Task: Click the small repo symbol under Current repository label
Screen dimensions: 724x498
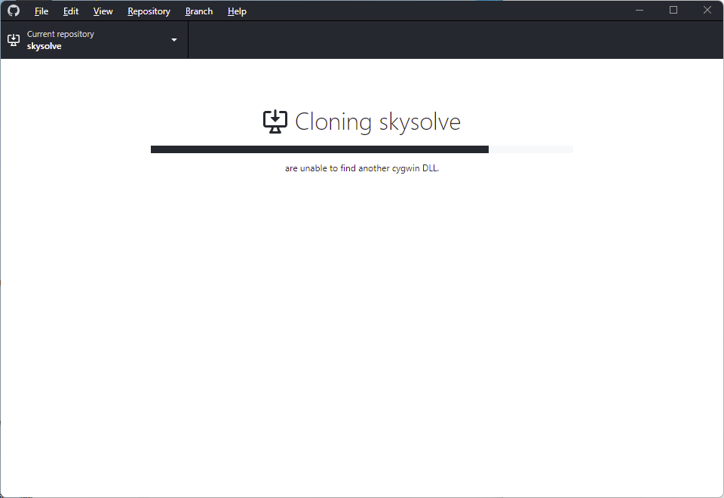Action: coord(13,39)
